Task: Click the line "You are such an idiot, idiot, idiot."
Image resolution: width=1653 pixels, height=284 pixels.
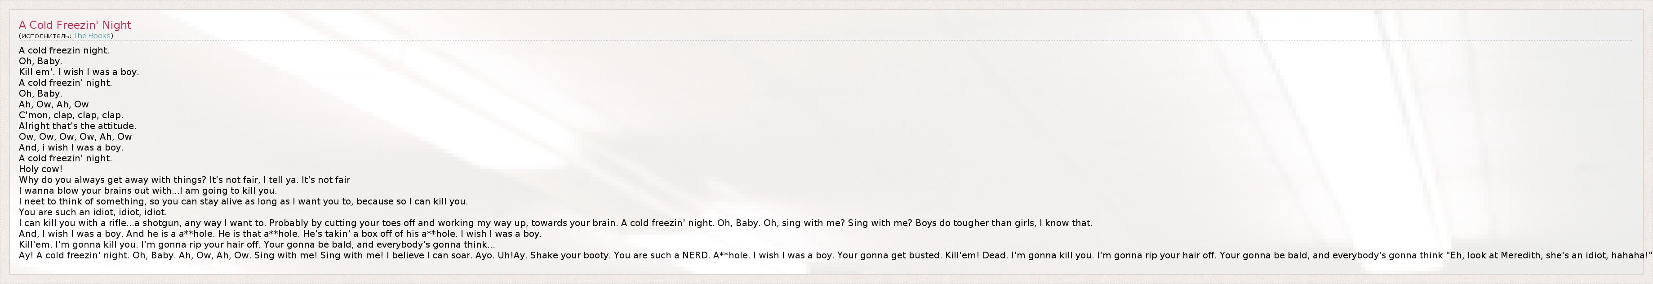Action: (93, 212)
